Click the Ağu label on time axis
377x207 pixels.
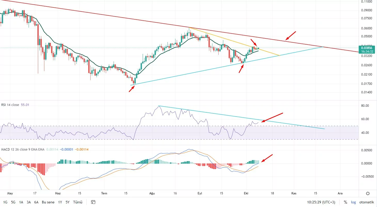(152, 193)
